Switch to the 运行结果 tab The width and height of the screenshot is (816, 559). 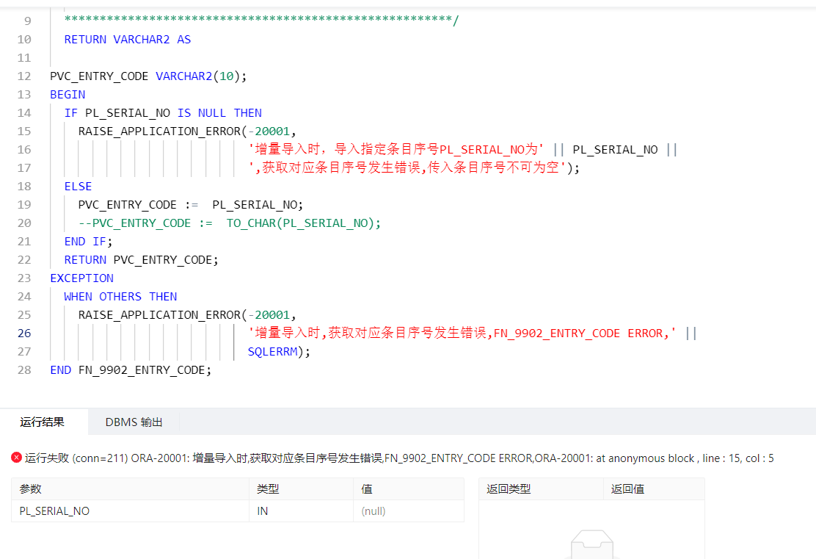click(x=42, y=422)
